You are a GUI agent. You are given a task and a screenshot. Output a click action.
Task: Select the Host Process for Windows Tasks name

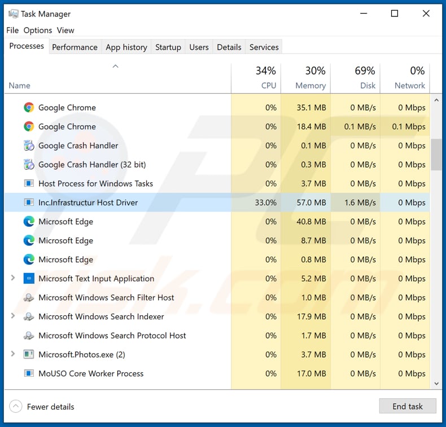[x=95, y=183]
